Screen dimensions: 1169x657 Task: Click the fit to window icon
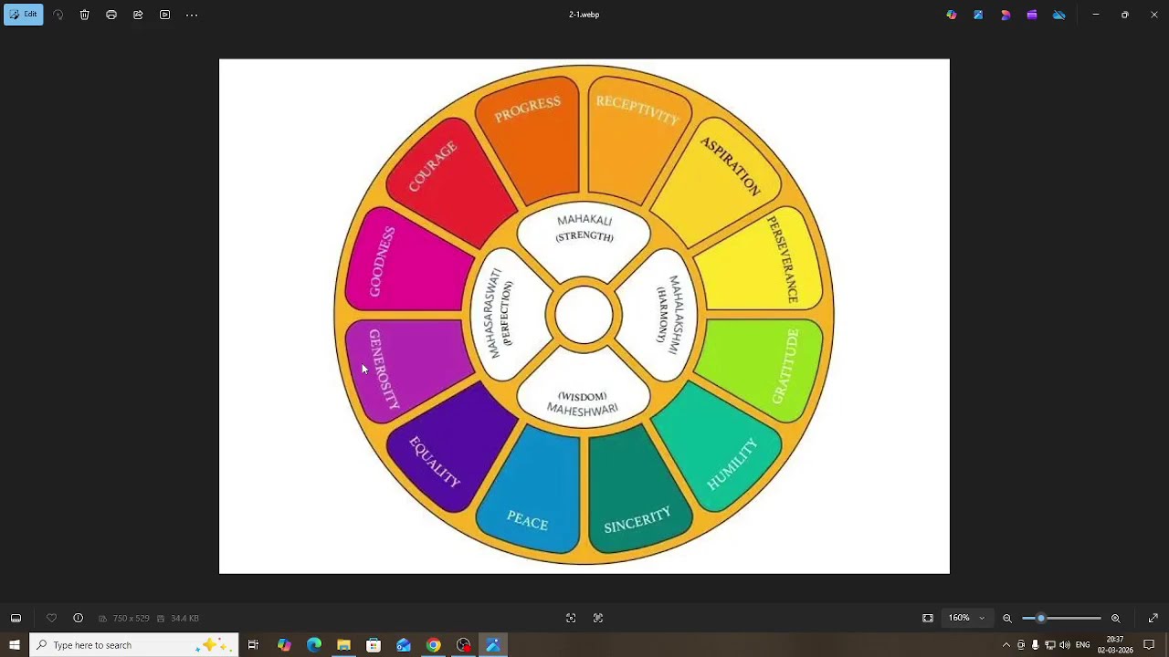(928, 618)
